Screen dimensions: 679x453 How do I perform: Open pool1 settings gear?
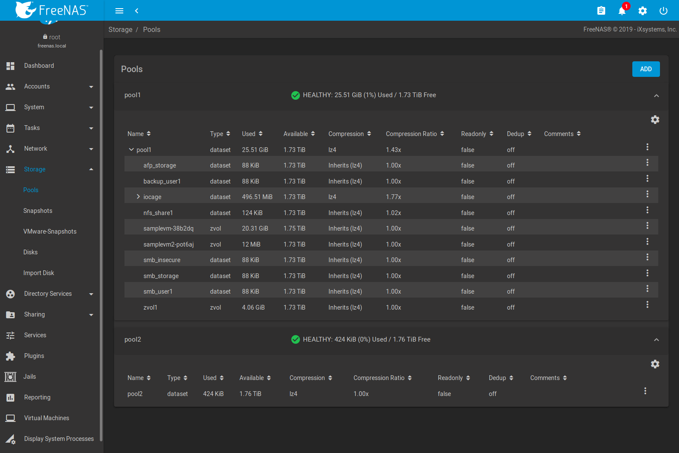tap(655, 120)
